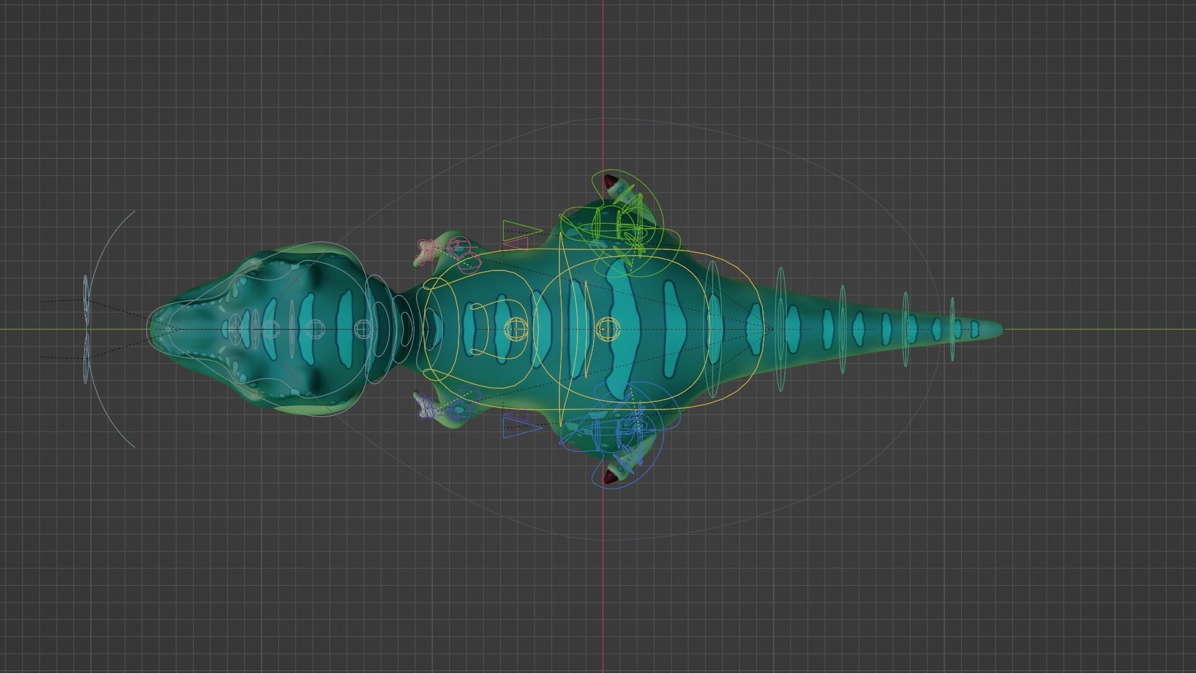Screen dimensions: 1196x673
Task: Click the tip of the dinosaur's snout
Action: point(151,328)
